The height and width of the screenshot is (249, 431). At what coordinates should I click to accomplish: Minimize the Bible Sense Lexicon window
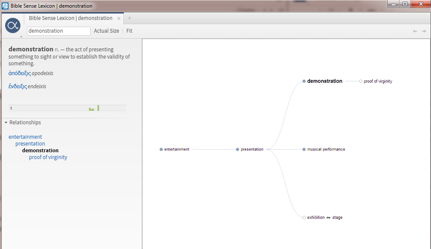tap(394, 4)
